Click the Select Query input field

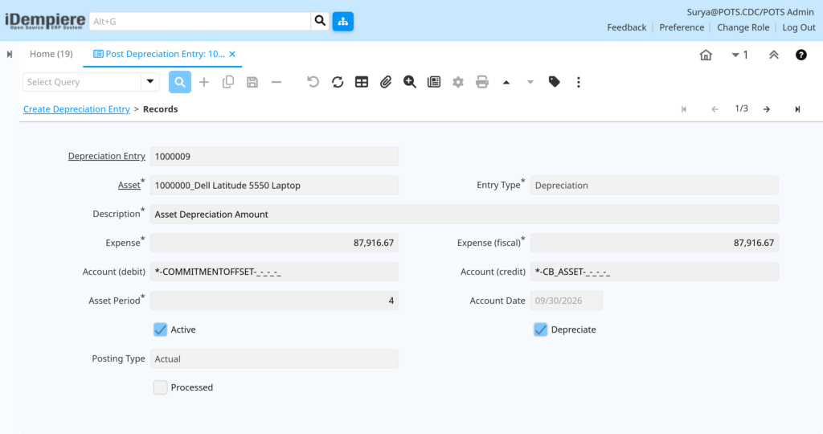pos(82,82)
